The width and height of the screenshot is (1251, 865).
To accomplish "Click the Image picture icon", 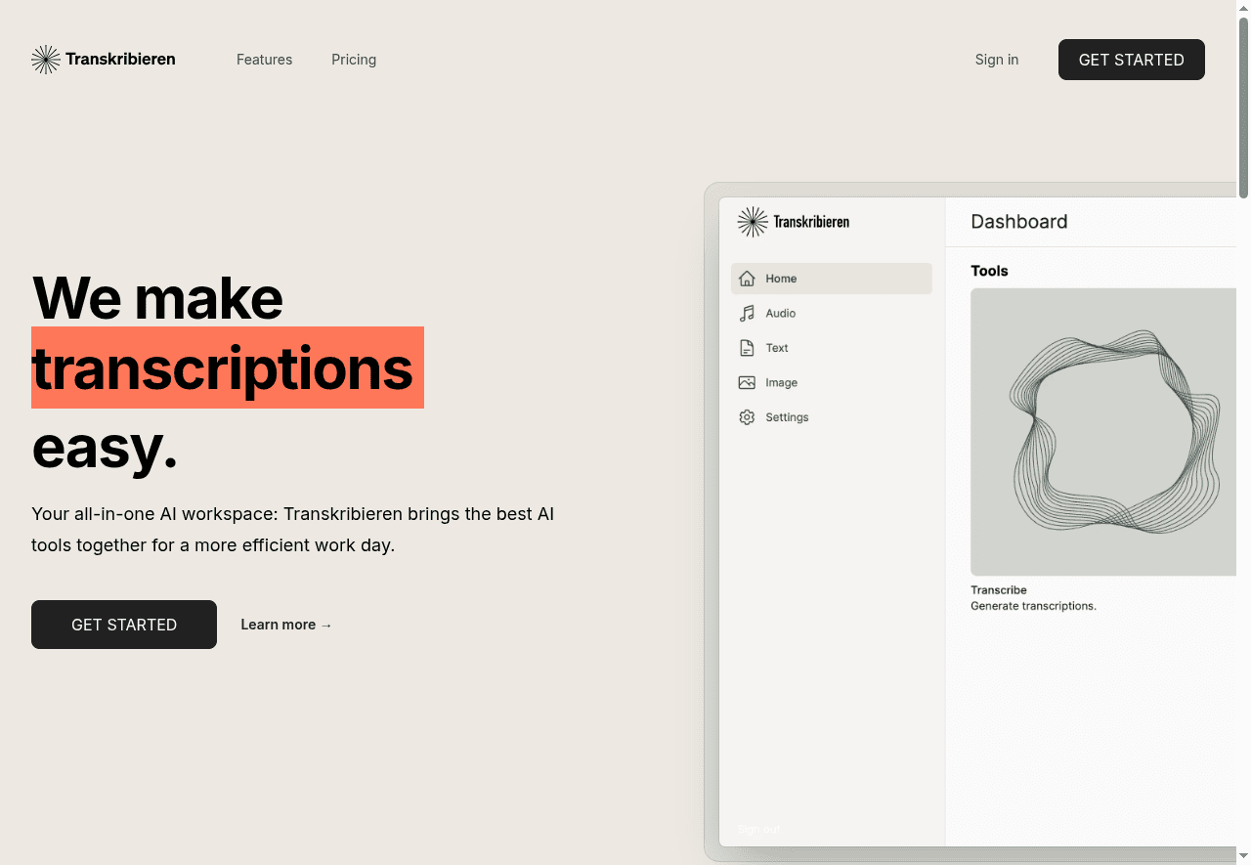I will 747,383.
